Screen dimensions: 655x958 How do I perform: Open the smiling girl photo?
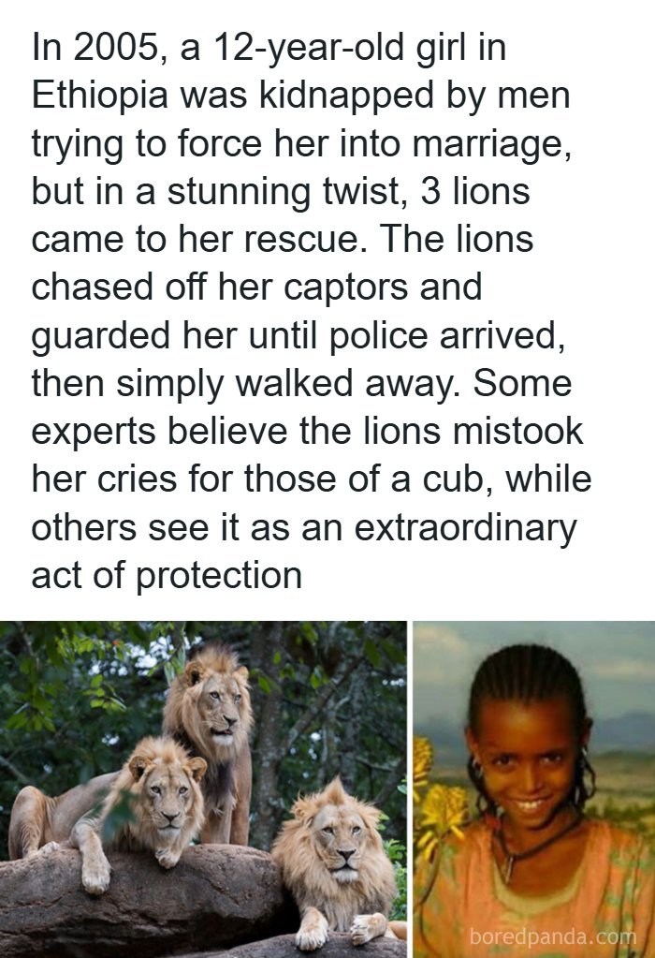pos(533,789)
